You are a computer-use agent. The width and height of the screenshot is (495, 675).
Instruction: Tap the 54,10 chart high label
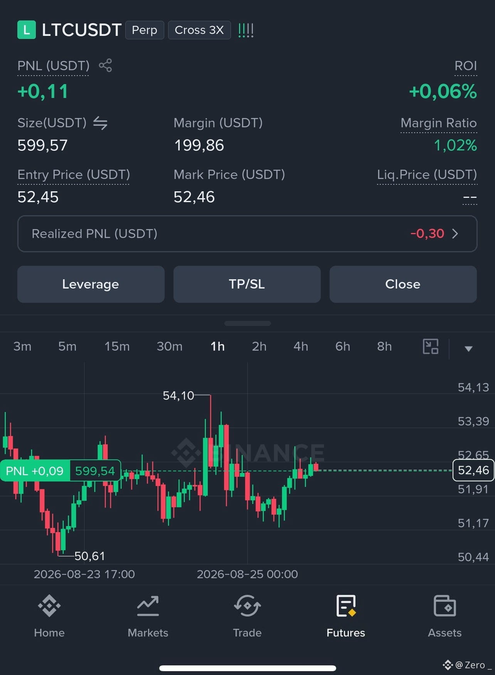coord(178,395)
